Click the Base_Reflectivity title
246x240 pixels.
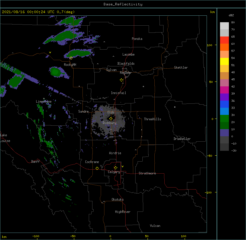123,4
